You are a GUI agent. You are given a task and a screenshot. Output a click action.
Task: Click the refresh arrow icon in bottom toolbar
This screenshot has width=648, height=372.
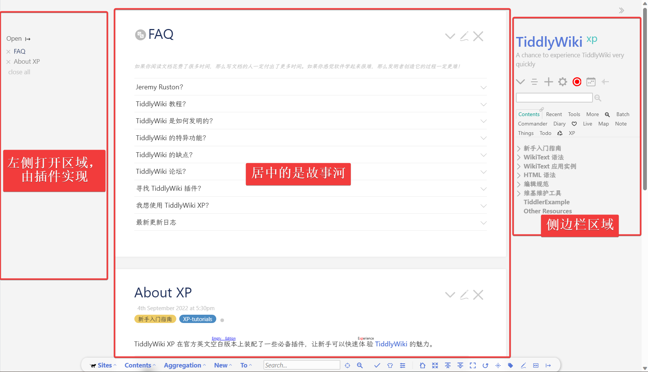point(485,365)
